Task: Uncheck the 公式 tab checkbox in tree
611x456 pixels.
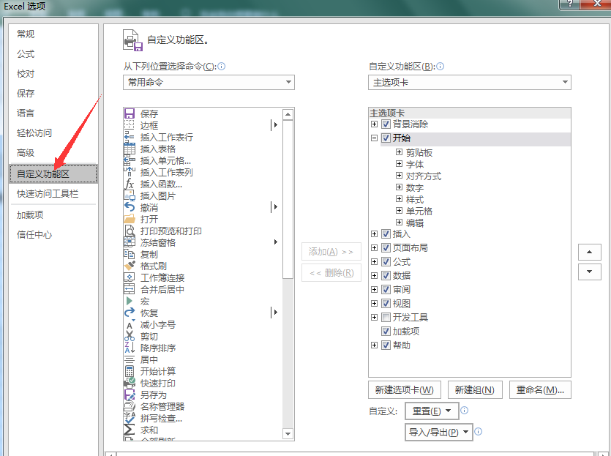Action: tap(386, 262)
